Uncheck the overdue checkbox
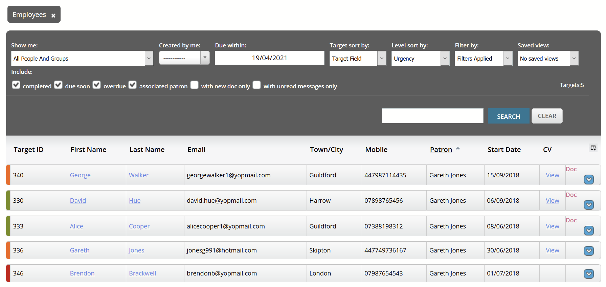Image resolution: width=606 pixels, height=287 pixels. pyautogui.click(x=97, y=85)
